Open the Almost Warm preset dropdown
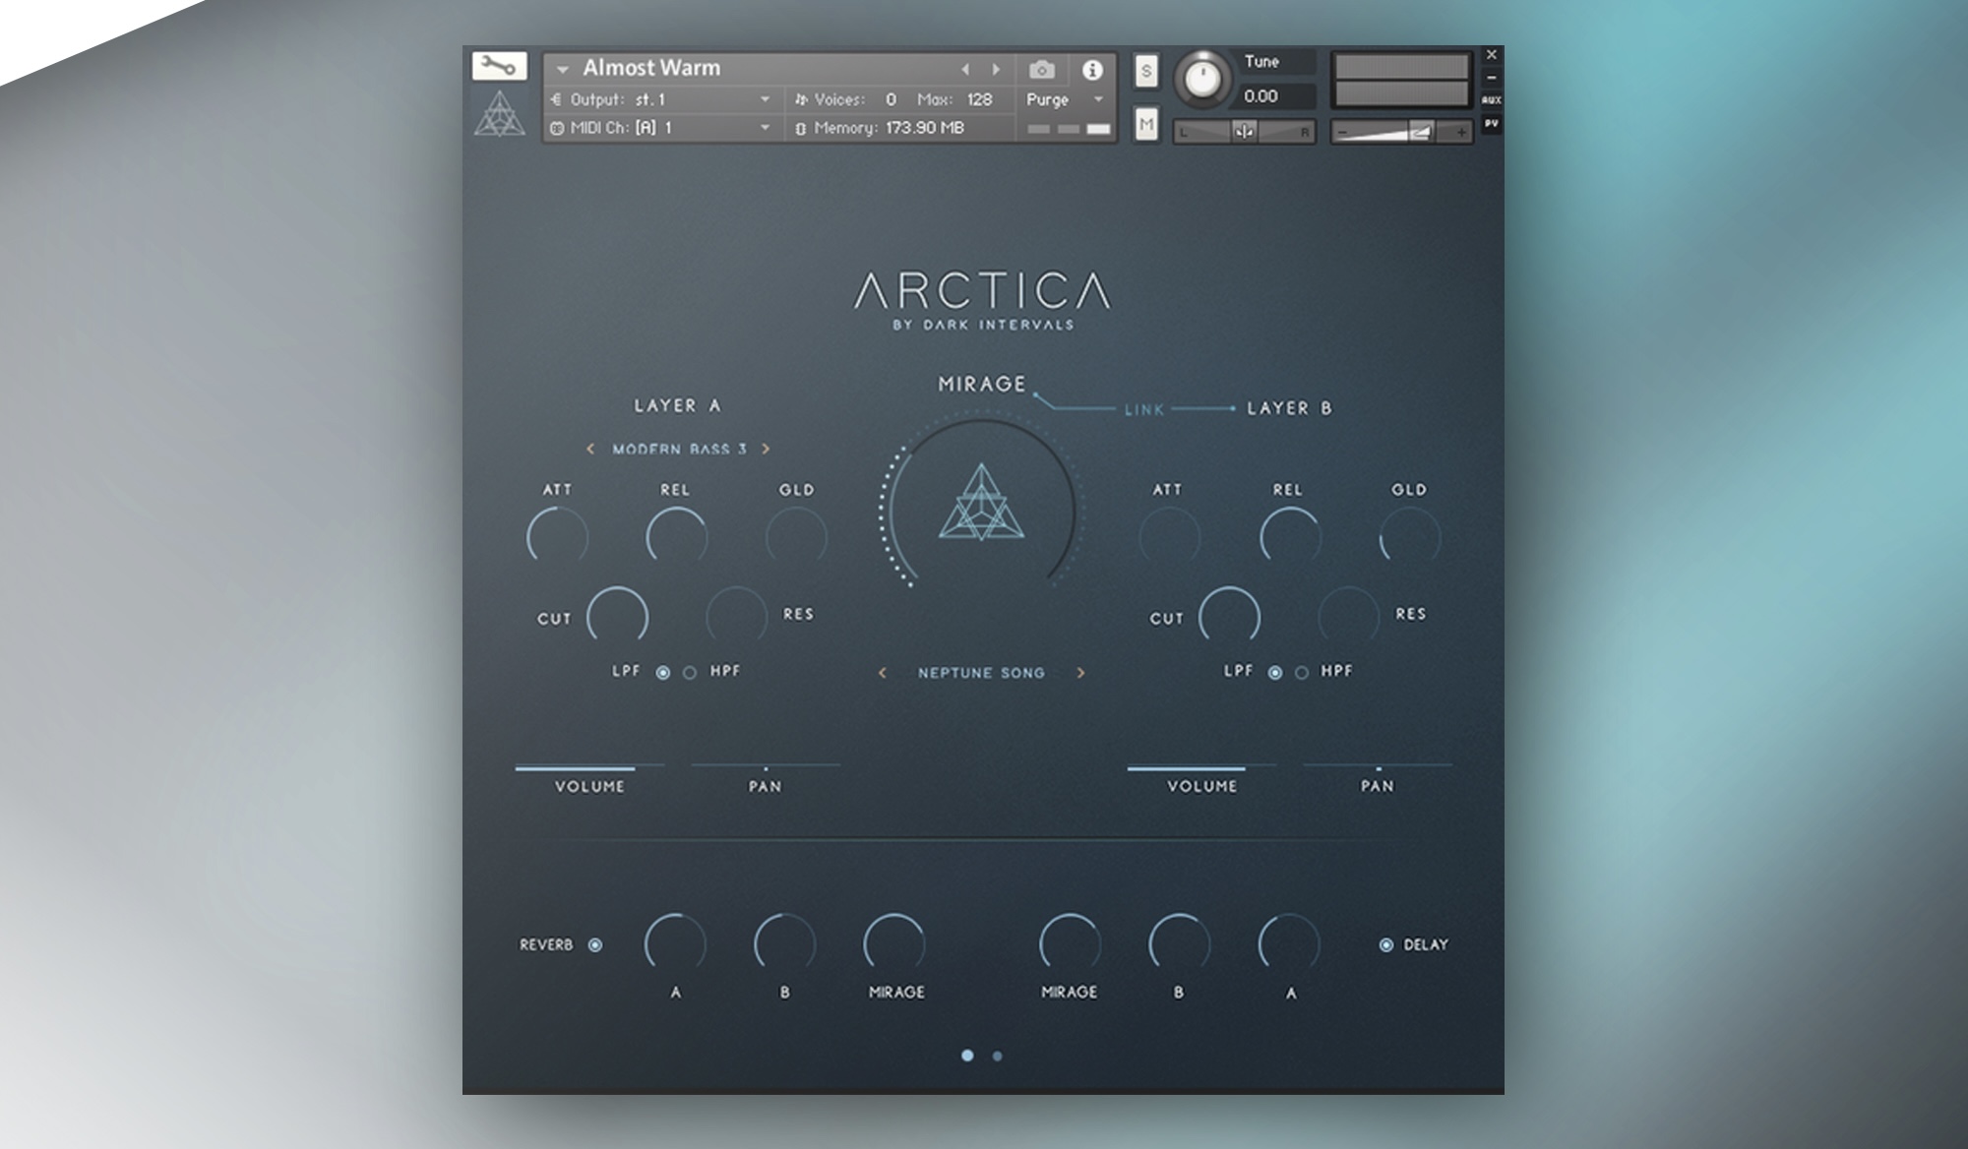The image size is (1968, 1149). pyautogui.click(x=563, y=70)
